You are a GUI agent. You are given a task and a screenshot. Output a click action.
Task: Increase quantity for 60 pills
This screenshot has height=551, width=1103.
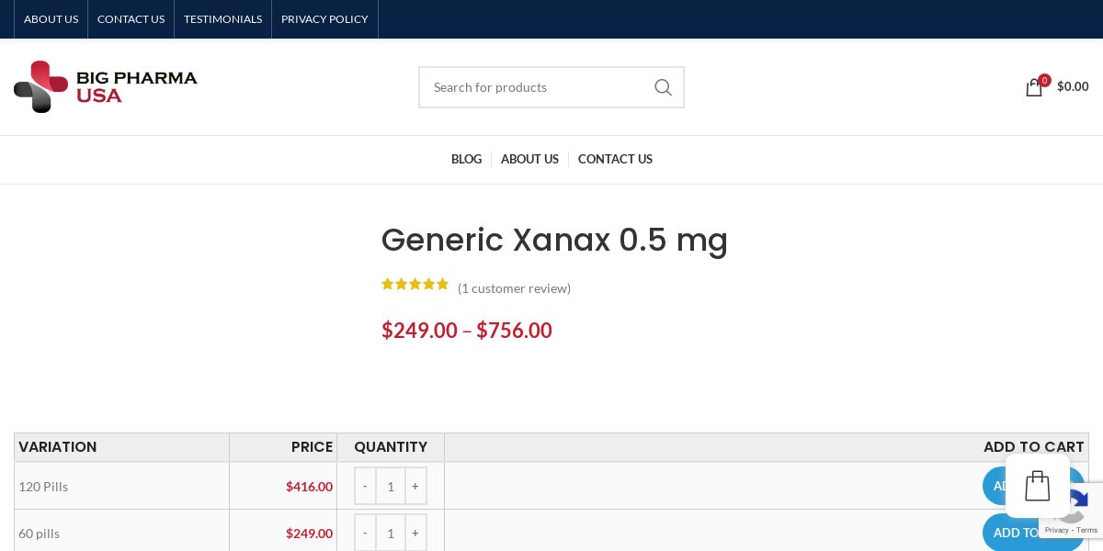click(415, 533)
